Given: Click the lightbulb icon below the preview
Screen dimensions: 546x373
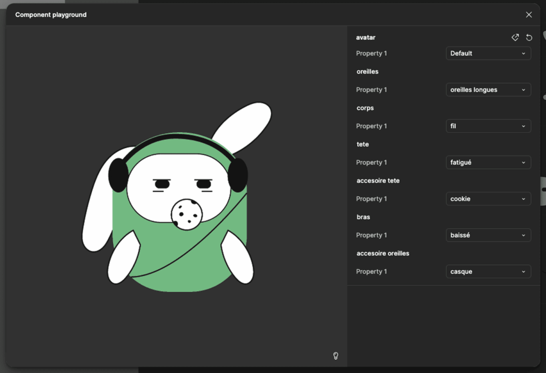Looking at the screenshot, I should pos(336,355).
